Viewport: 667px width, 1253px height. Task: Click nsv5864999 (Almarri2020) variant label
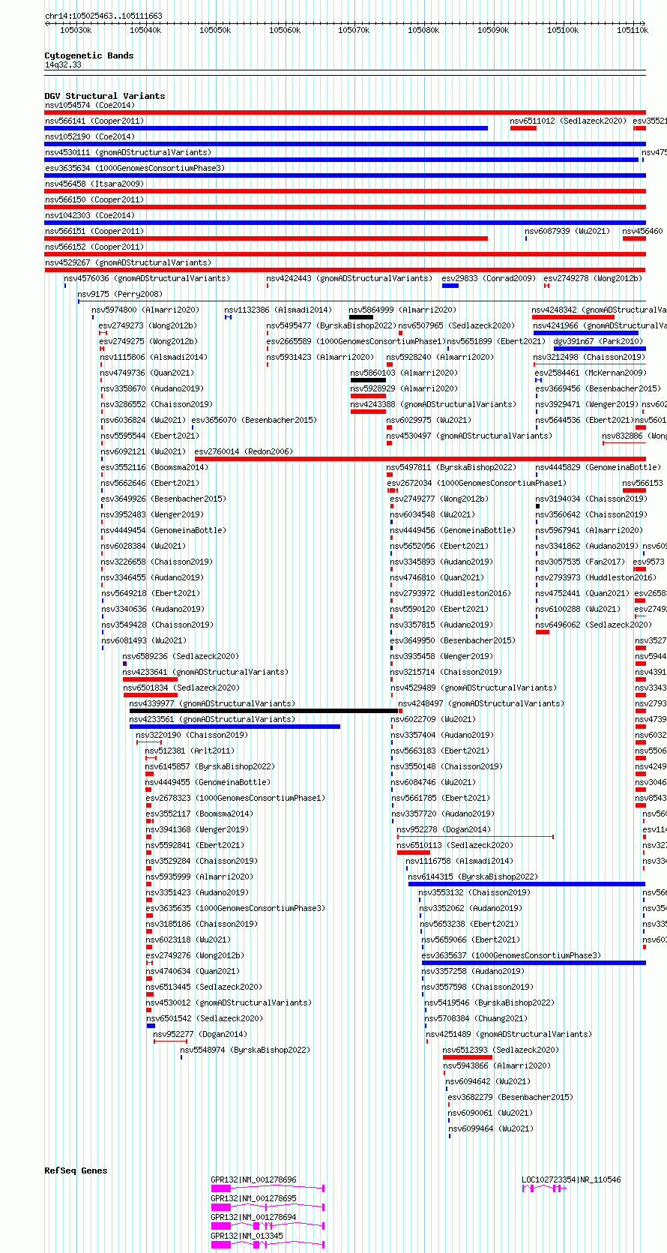pos(402,310)
